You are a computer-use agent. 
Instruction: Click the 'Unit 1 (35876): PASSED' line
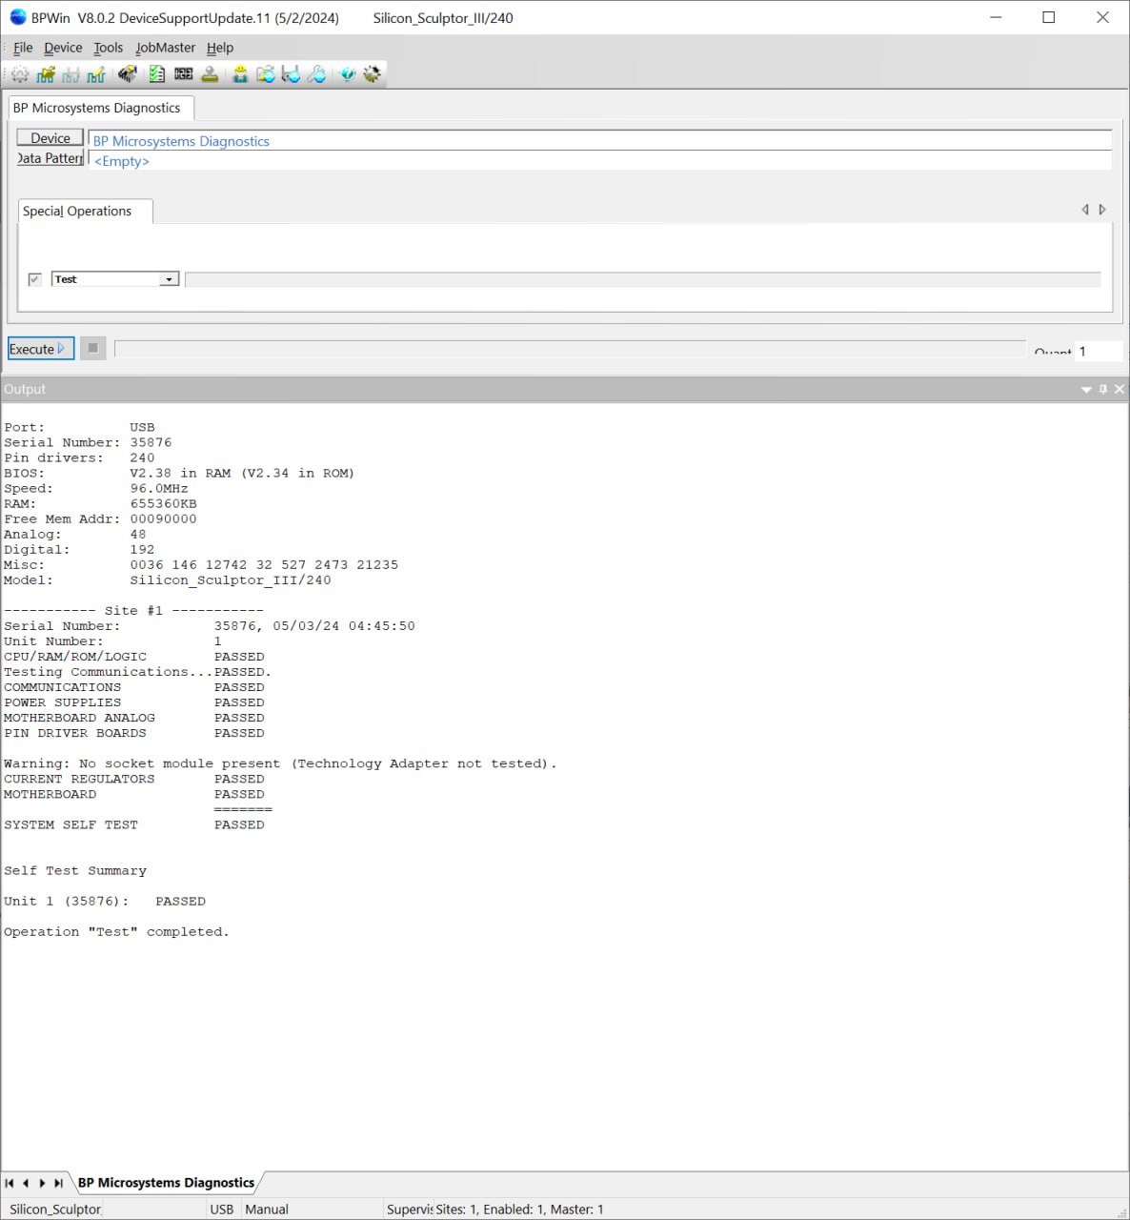[105, 901]
